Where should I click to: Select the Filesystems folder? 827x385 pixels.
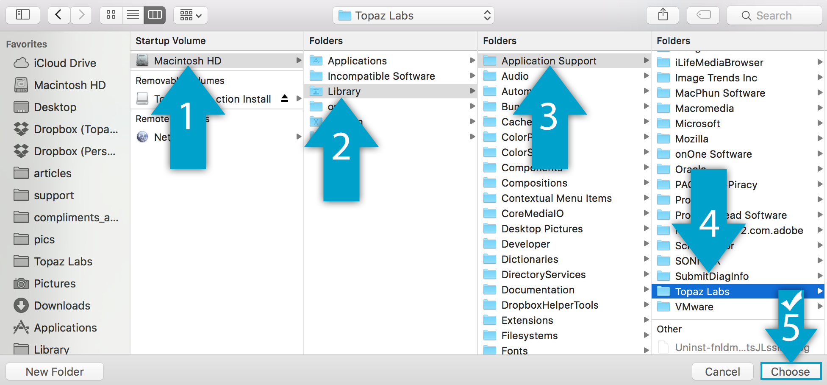[x=564, y=335]
